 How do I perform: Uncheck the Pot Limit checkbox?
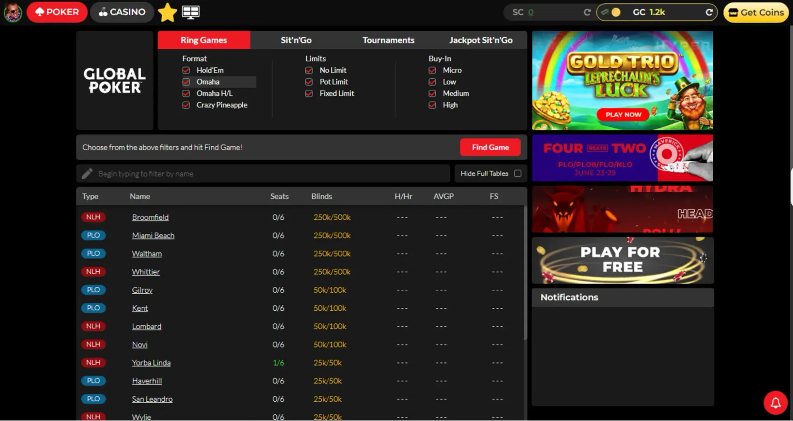tap(309, 82)
